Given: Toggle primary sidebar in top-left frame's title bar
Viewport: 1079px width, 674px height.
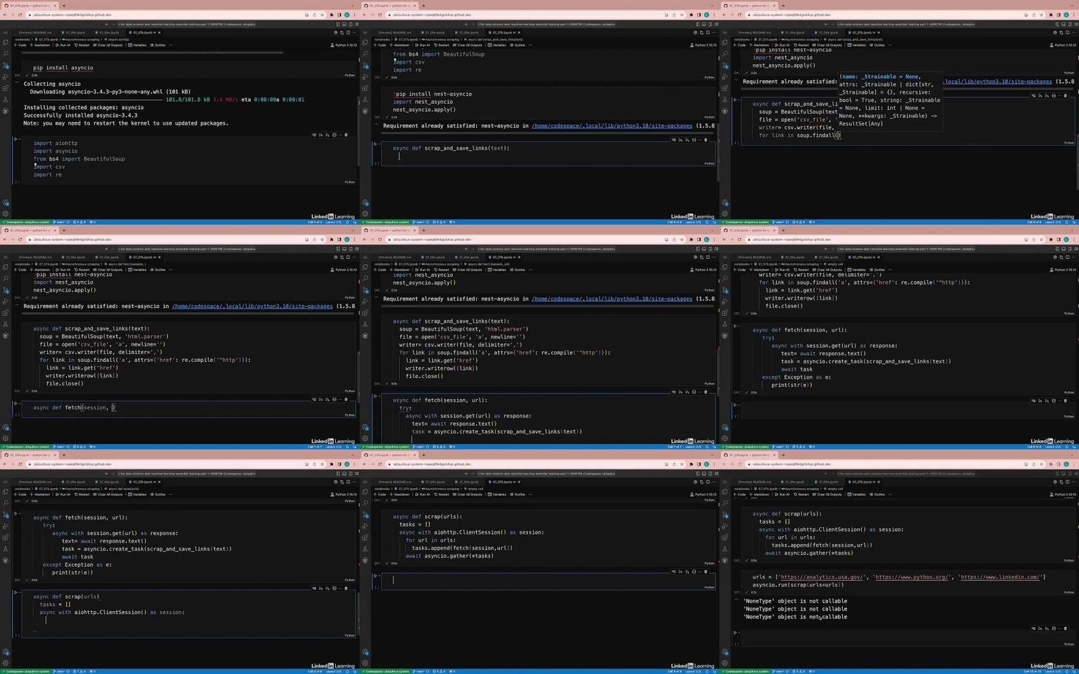Looking at the screenshot, I should pyautogui.click(x=338, y=24).
